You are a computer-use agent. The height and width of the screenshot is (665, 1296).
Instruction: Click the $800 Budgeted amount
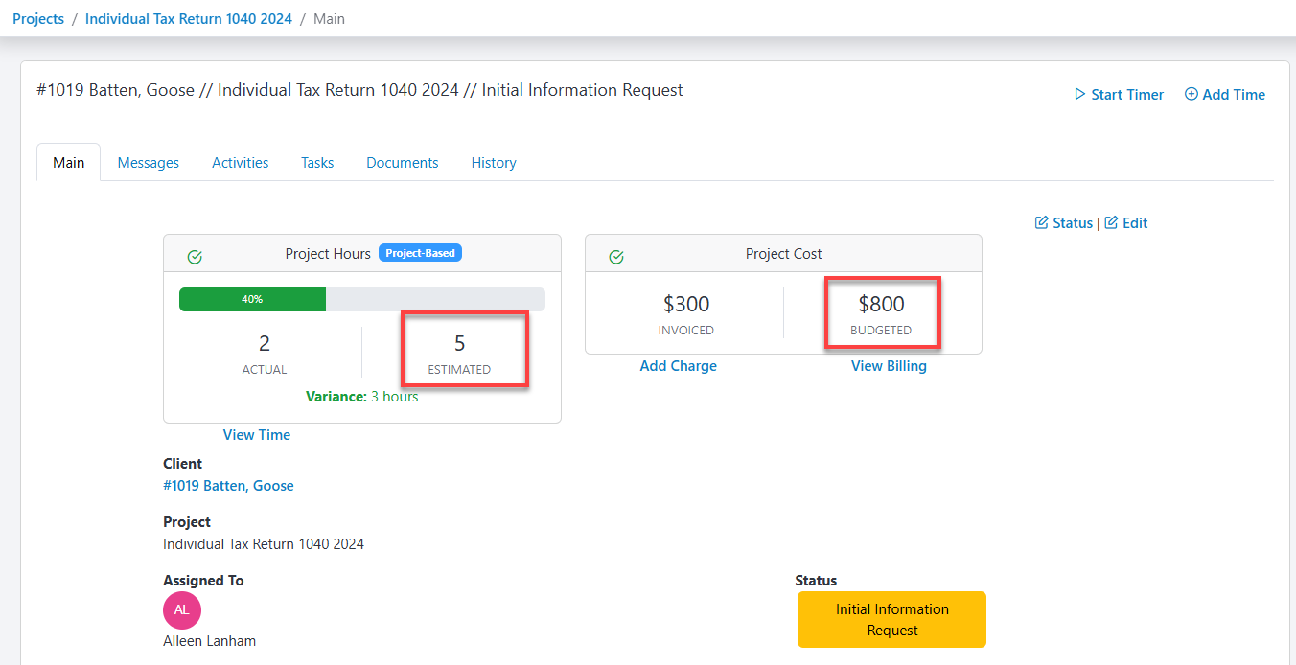[x=881, y=304]
